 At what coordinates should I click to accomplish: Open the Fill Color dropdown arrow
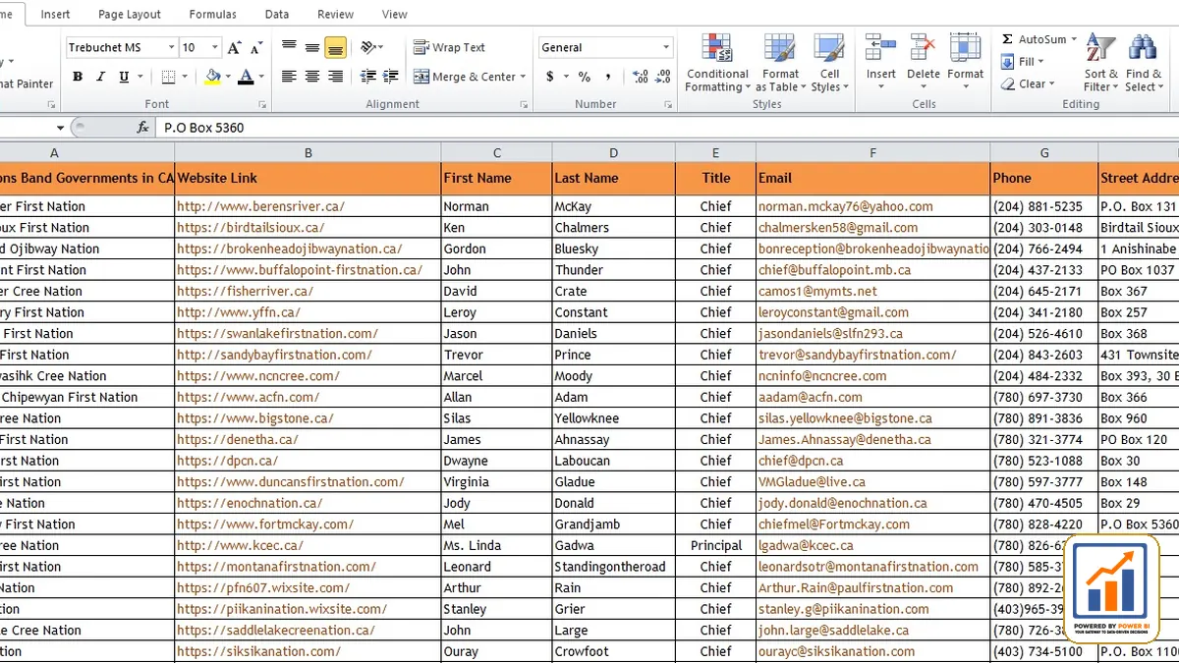pyautogui.click(x=228, y=77)
